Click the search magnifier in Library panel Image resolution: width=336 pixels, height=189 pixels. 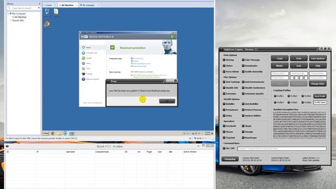[x=9, y=8]
